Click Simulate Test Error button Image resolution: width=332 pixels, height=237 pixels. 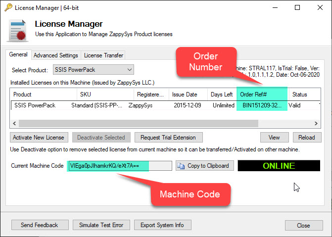click(x=101, y=225)
